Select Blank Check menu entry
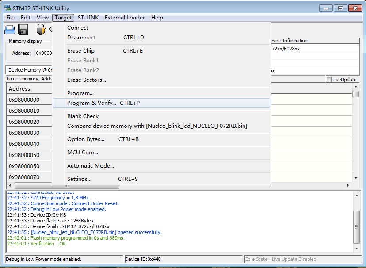The width and height of the screenshot is (366, 268). coord(161,116)
